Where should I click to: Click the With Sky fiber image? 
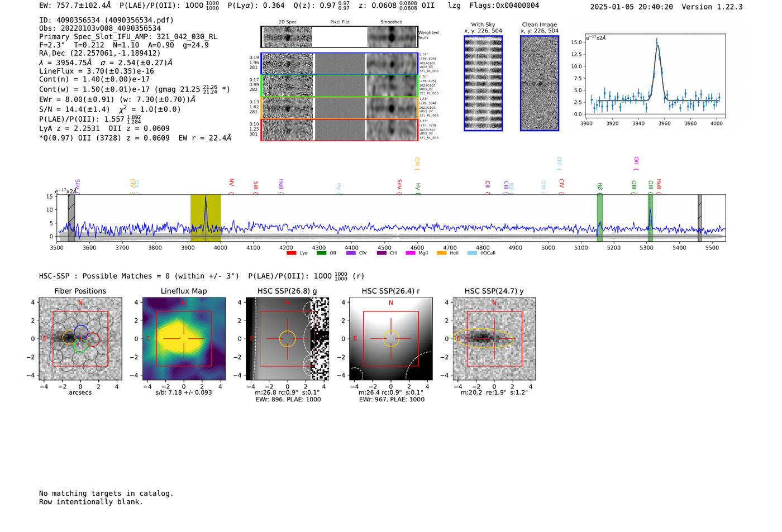[x=483, y=83]
